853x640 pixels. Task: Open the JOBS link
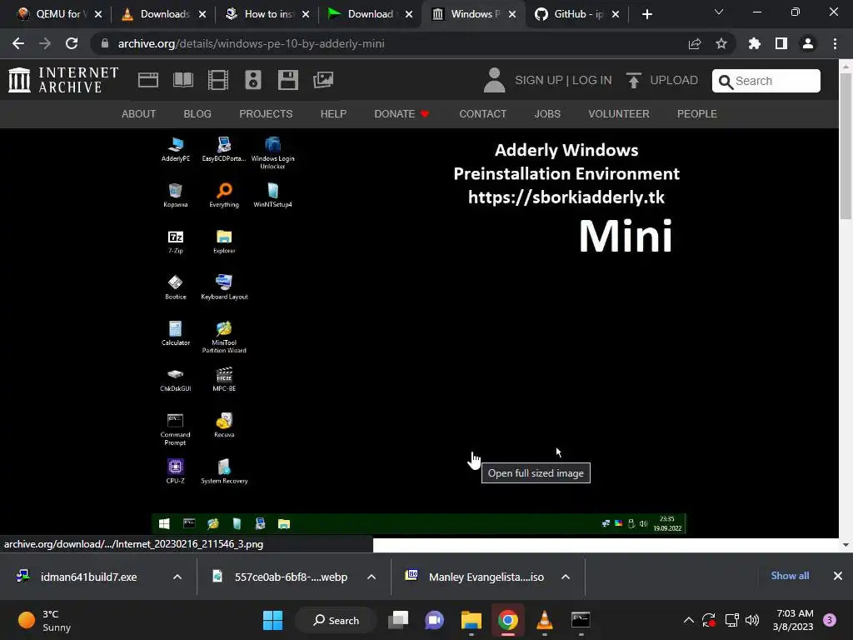pyautogui.click(x=547, y=113)
